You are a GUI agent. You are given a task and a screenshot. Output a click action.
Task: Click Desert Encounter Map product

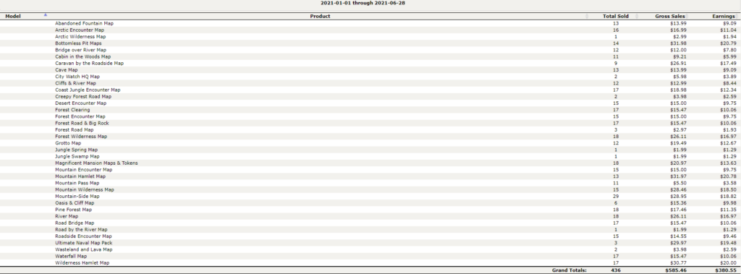pos(80,103)
